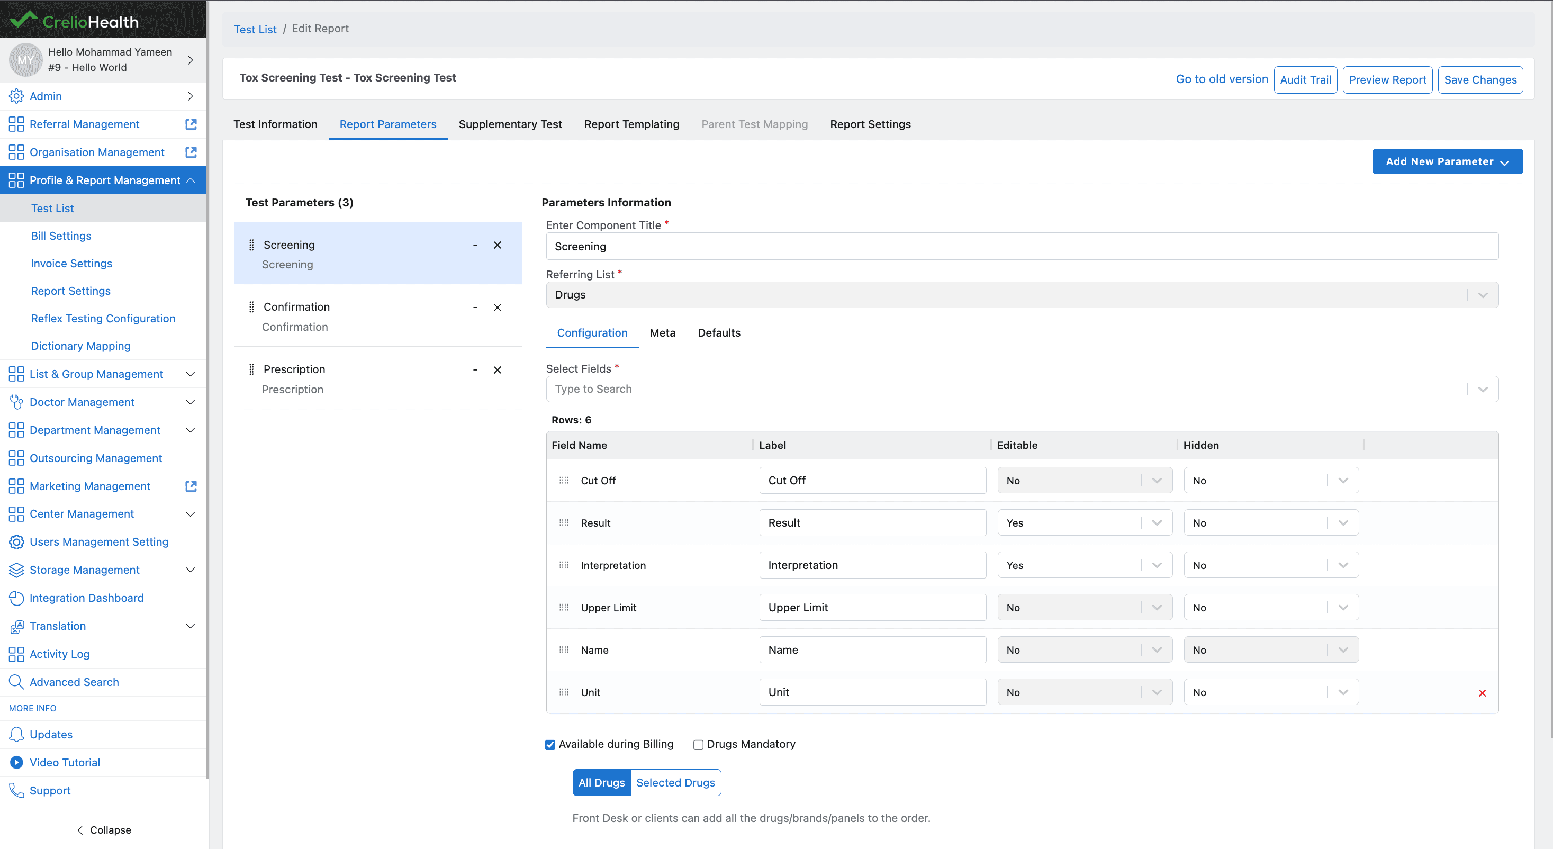This screenshot has height=849, width=1553.
Task: Open Interpretation Hidden dropdown
Action: 1271,565
